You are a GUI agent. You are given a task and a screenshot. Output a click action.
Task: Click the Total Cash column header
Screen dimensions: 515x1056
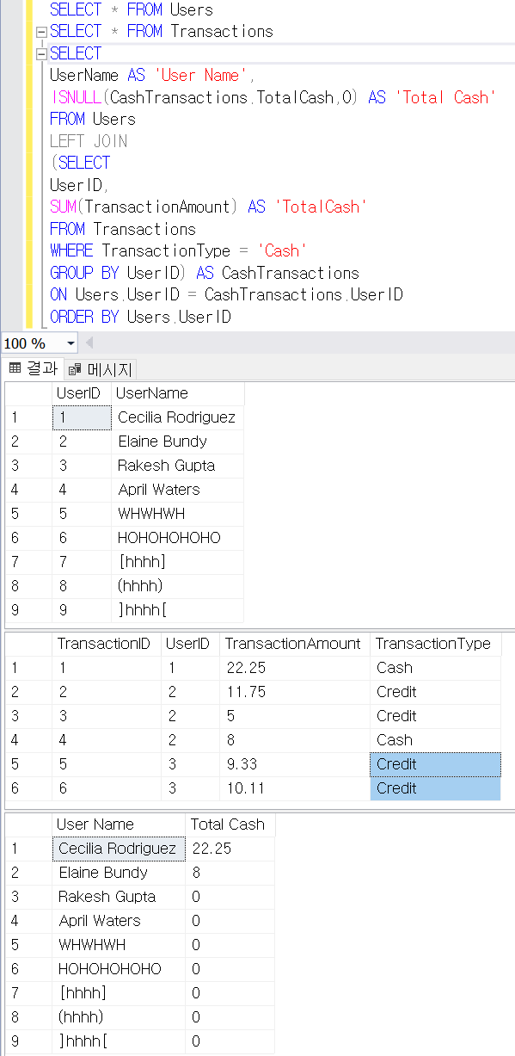(x=230, y=824)
